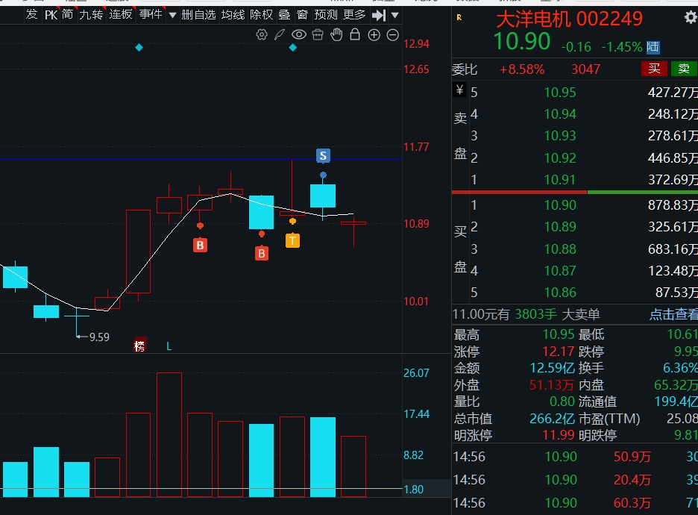698x515 pixels.
Task: Select the hand pan tool
Action: click(336, 35)
